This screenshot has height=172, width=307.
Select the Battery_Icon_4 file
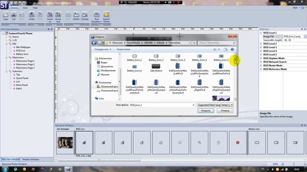[200, 58]
